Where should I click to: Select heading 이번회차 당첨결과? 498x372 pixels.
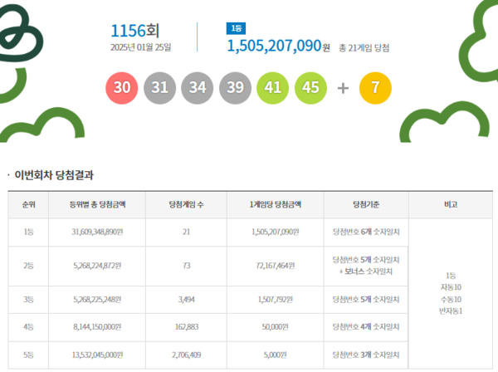point(54,175)
